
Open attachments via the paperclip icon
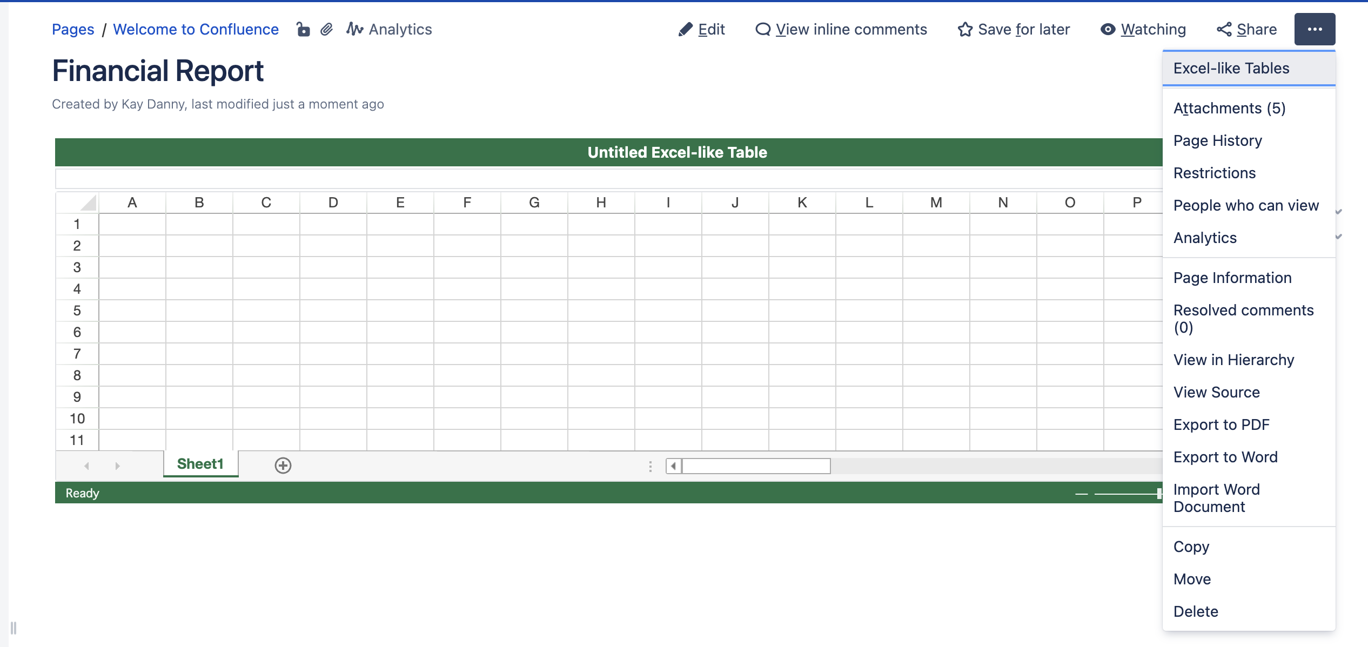(x=326, y=29)
